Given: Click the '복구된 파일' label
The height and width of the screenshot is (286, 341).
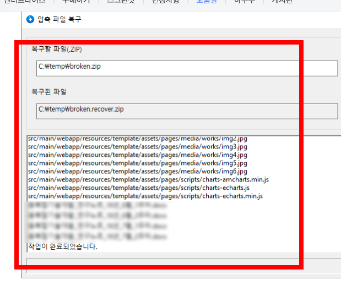Looking at the screenshot, I should [49, 92].
